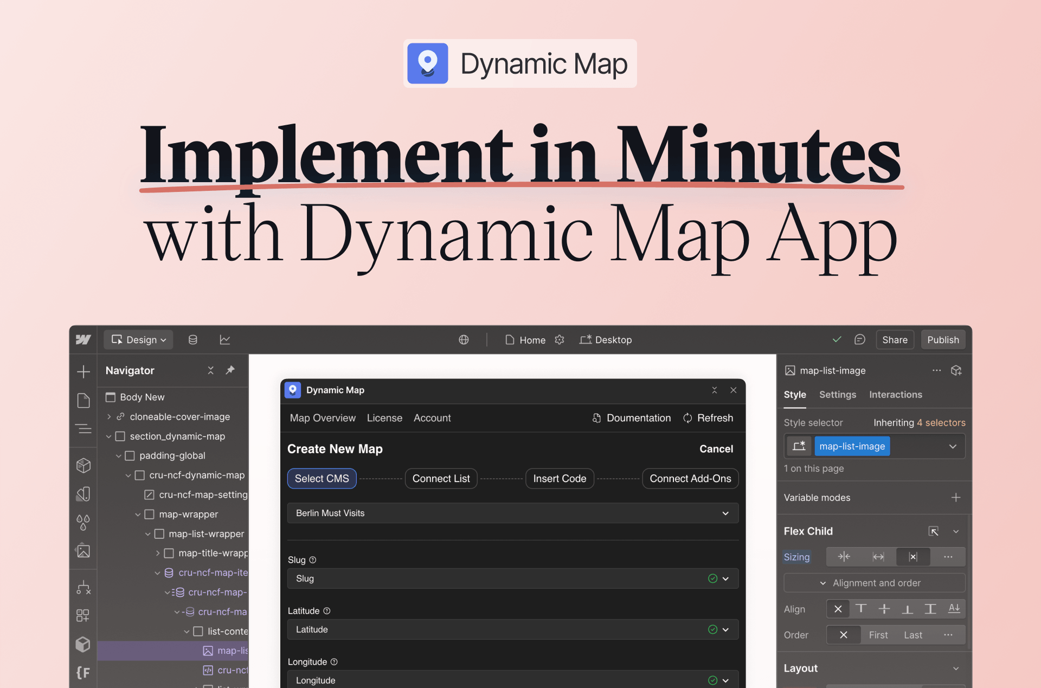Collapse the Flex Child section

(956, 531)
